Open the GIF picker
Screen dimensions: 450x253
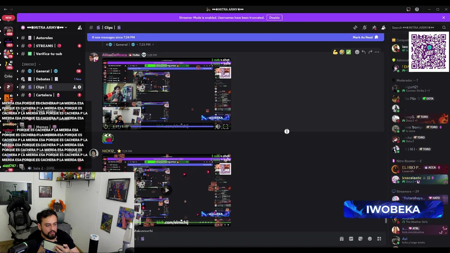pos(351,239)
